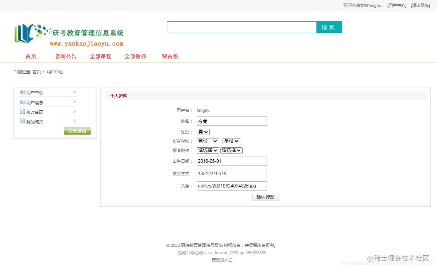Click arrow icon beside 我的购买
437x270 pixels.
pos(75,121)
